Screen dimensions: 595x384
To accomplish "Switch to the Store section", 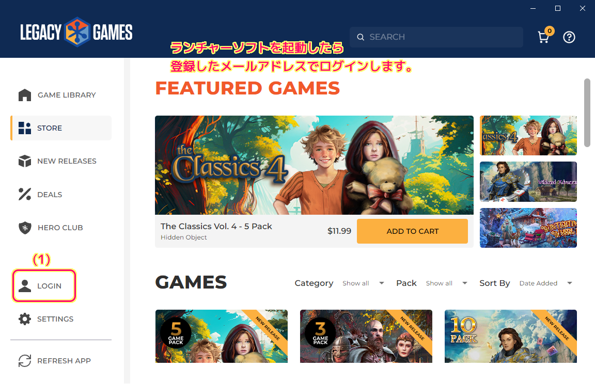I will click(x=61, y=128).
